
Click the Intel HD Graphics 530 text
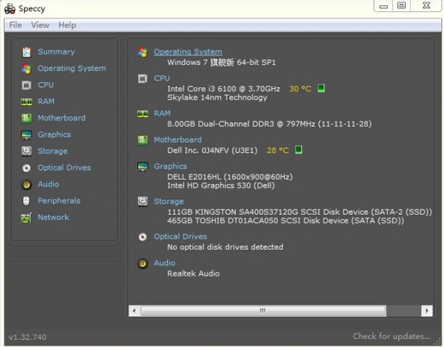tap(221, 186)
